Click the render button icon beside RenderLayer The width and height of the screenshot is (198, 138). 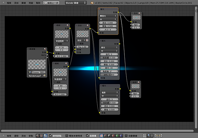point(44,76)
